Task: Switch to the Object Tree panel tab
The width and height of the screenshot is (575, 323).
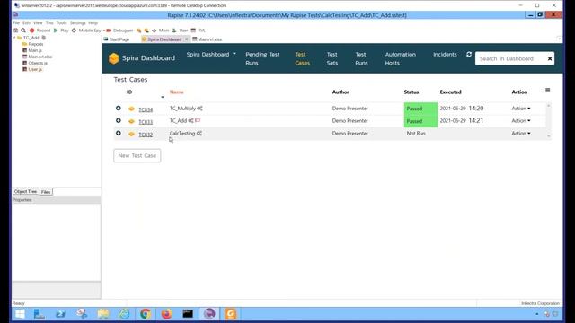Action: pyautogui.click(x=25, y=191)
